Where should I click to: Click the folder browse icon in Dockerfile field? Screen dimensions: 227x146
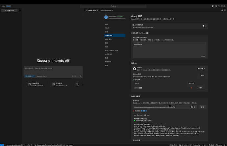click(194, 107)
